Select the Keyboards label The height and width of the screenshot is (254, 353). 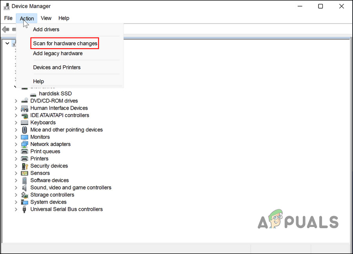[43, 122]
